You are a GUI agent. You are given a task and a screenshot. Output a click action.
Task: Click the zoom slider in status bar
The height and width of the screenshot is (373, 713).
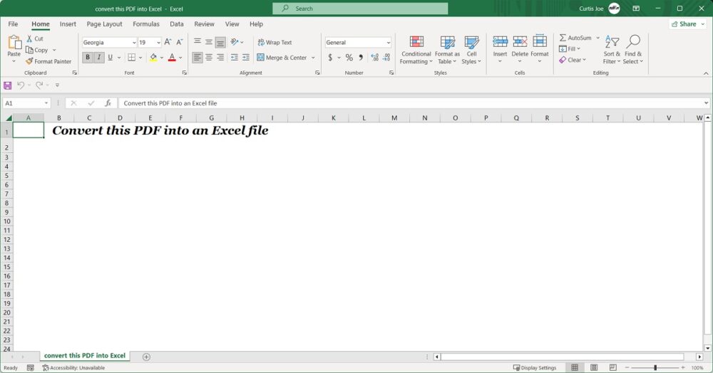(x=655, y=368)
